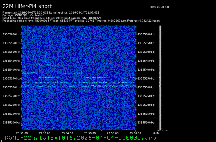
Task: Click the "22M Hifer-Pi4 short" title
Action: pyautogui.click(x=27, y=6)
